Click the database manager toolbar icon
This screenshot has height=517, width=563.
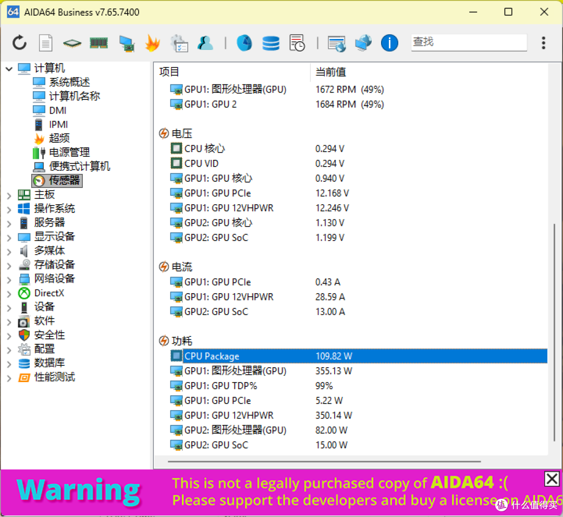click(271, 43)
